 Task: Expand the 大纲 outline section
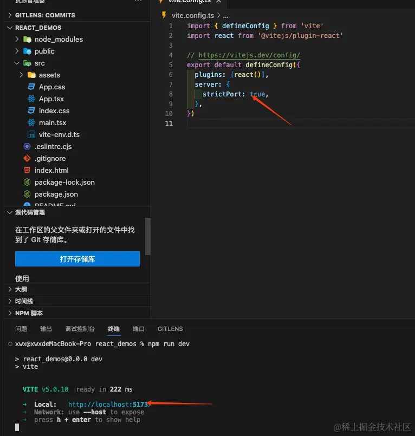(x=10, y=289)
